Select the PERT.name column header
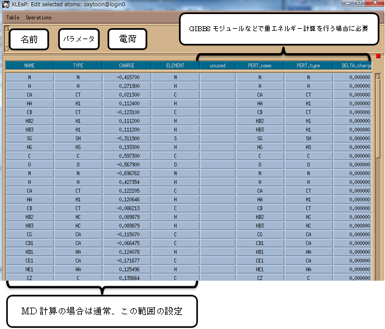 260,65
